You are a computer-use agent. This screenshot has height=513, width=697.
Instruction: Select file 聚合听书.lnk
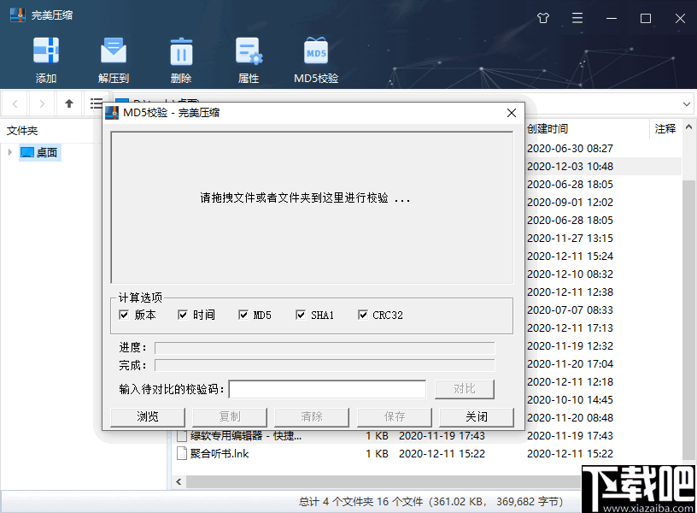click(x=220, y=453)
